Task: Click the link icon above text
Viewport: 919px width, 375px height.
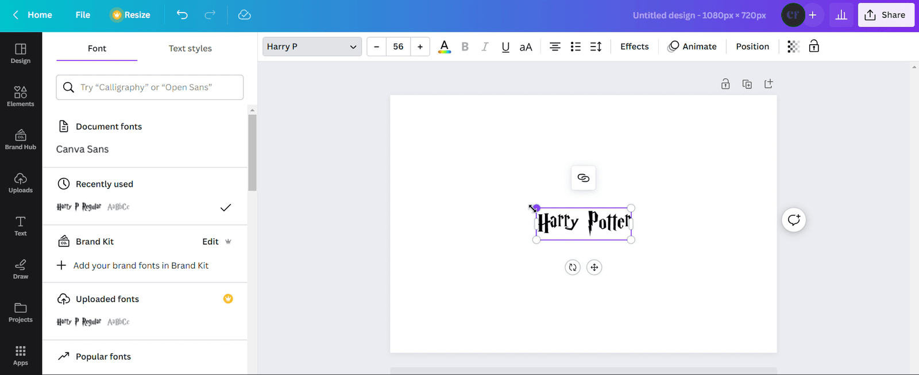Action: pos(583,178)
